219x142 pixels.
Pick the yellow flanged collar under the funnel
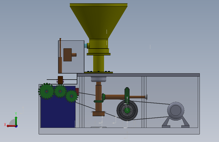99,54
